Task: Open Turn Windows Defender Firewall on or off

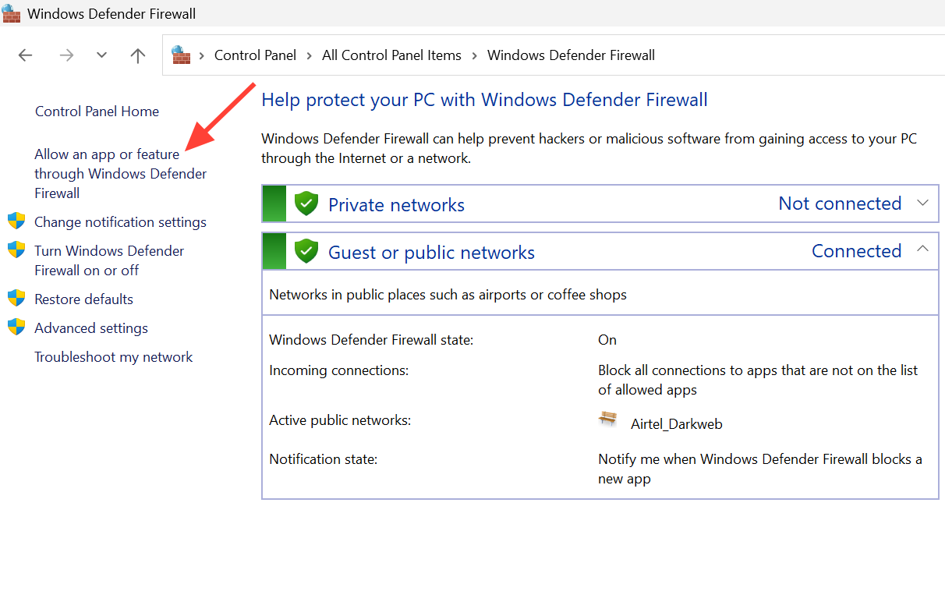Action: point(109,260)
